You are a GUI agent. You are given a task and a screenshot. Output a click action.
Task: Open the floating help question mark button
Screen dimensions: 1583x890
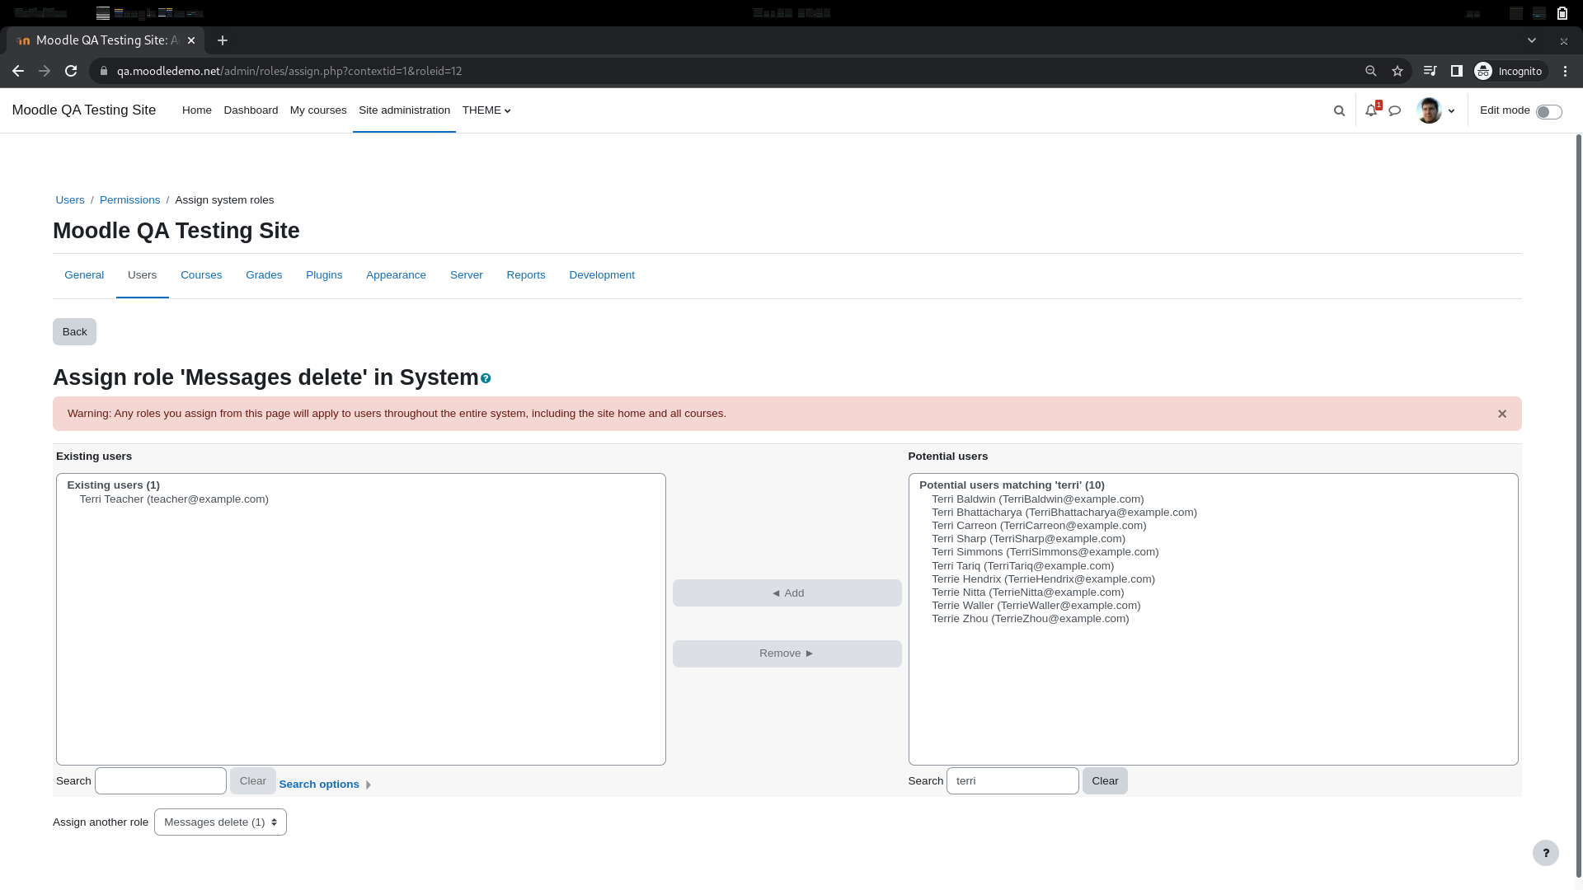pyautogui.click(x=1546, y=853)
